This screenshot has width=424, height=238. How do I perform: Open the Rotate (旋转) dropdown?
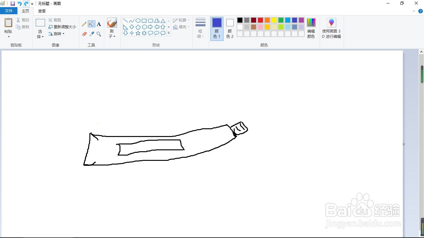(56, 34)
